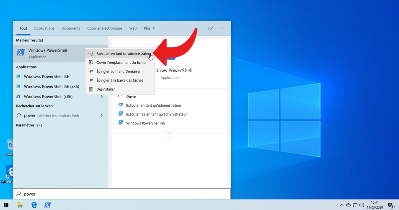Image resolution: width=399 pixels, height=210 pixels.
Task: Click the PowerShell icon beside Exécuter ISE en tant qu'administrateur
Action: (x=121, y=114)
